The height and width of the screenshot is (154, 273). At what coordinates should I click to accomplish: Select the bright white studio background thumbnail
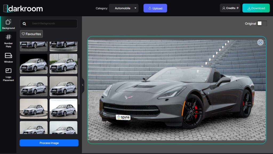tap(63, 109)
